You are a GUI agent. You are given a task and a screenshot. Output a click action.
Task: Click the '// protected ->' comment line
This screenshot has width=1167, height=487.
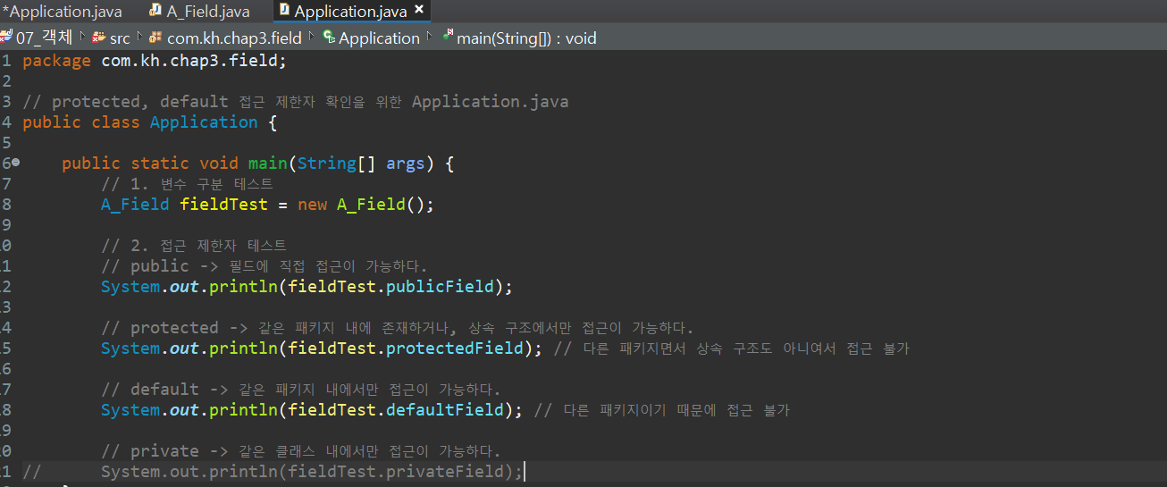point(397,328)
